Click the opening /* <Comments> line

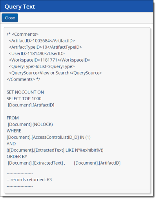point(22,34)
